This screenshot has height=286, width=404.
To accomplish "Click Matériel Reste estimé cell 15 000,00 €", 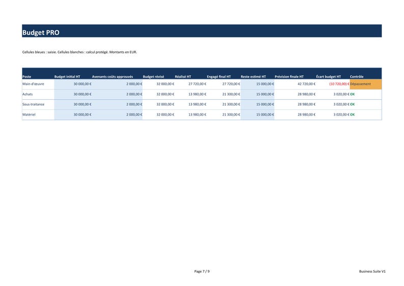I will click(x=265, y=115).
